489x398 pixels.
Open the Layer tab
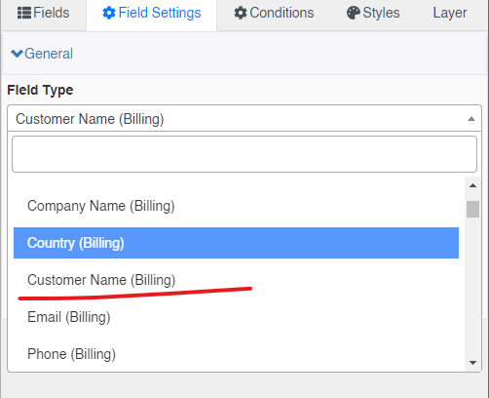coord(450,13)
